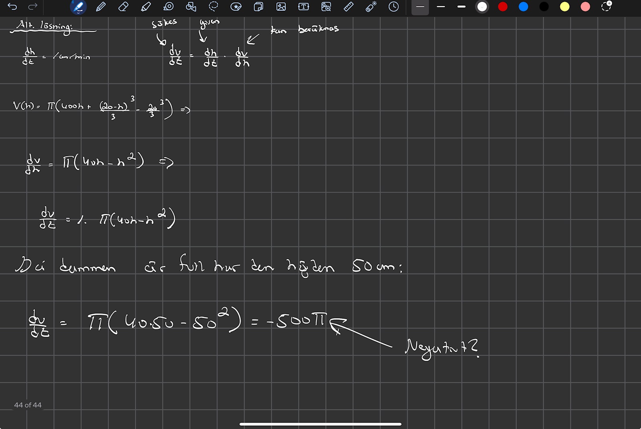This screenshot has width=641, height=429.
Task: Select the thinnest stroke width
Action: point(420,7)
